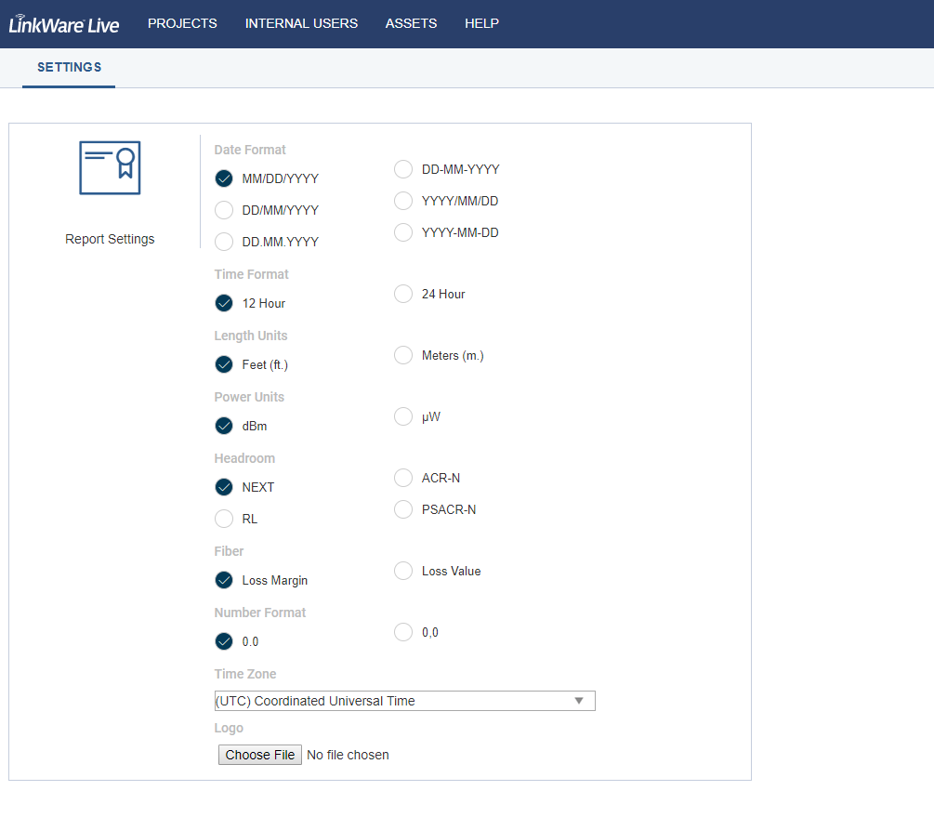The width and height of the screenshot is (934, 817).
Task: Click the Choose File logo button
Action: click(259, 755)
